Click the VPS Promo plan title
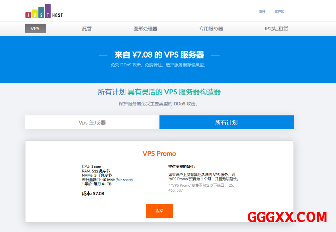336x232 pixels. point(159,154)
